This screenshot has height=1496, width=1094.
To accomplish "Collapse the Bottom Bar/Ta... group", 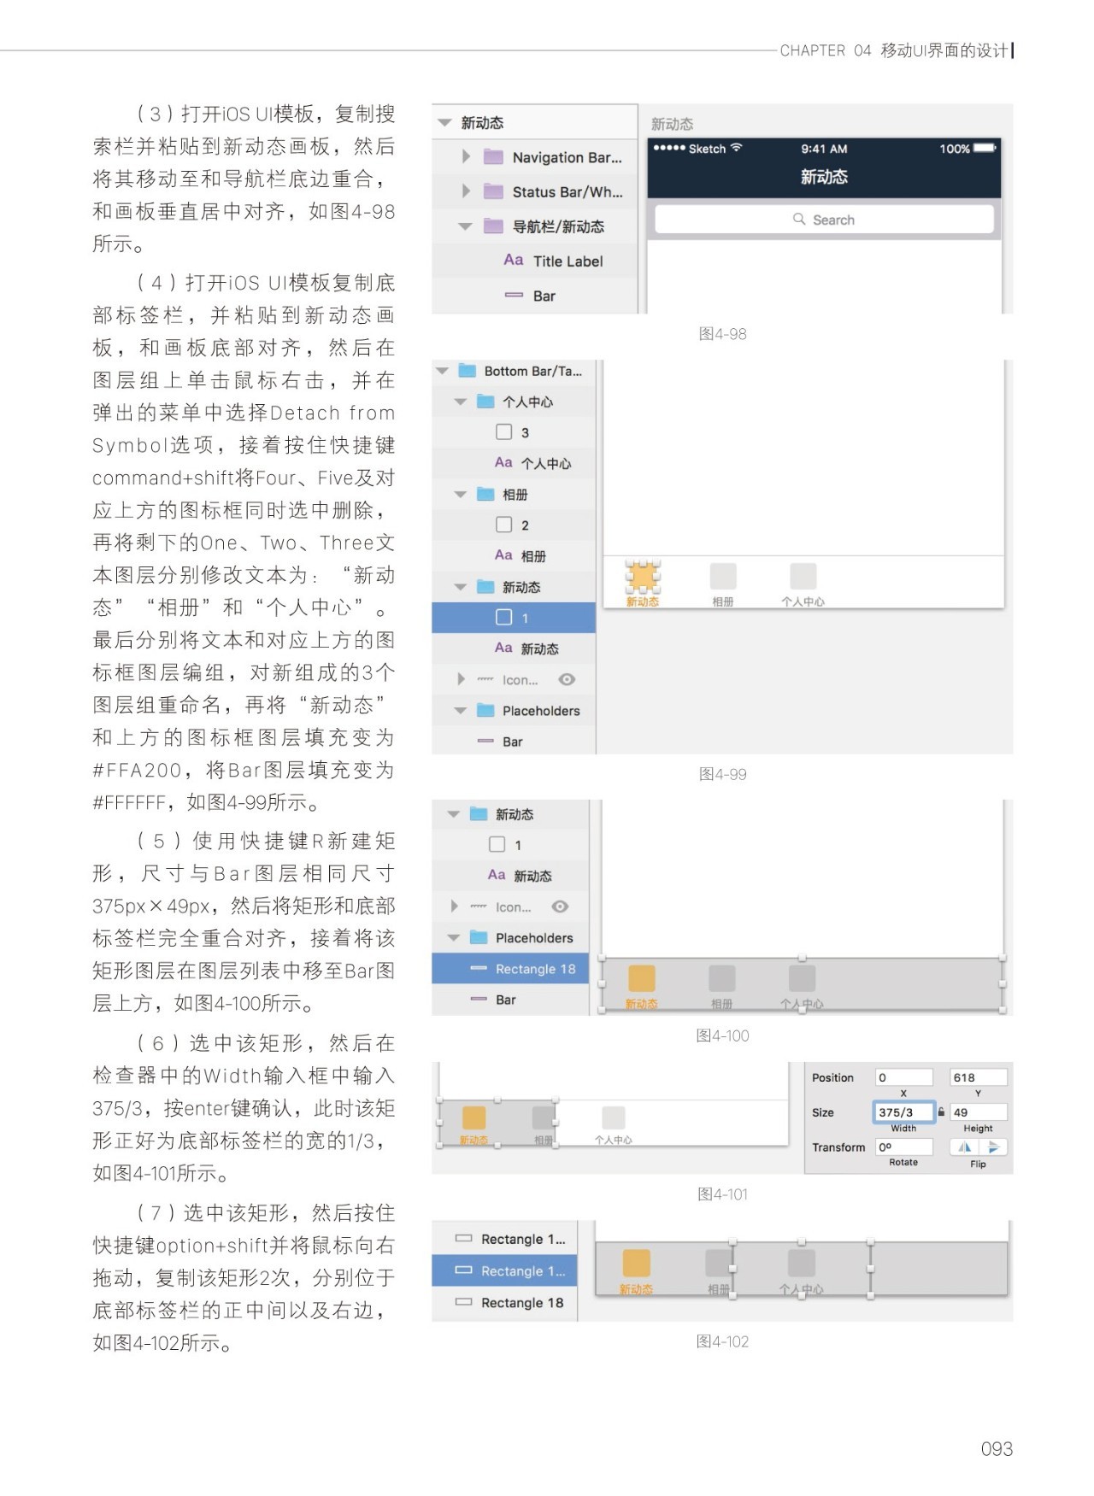I will [x=442, y=371].
